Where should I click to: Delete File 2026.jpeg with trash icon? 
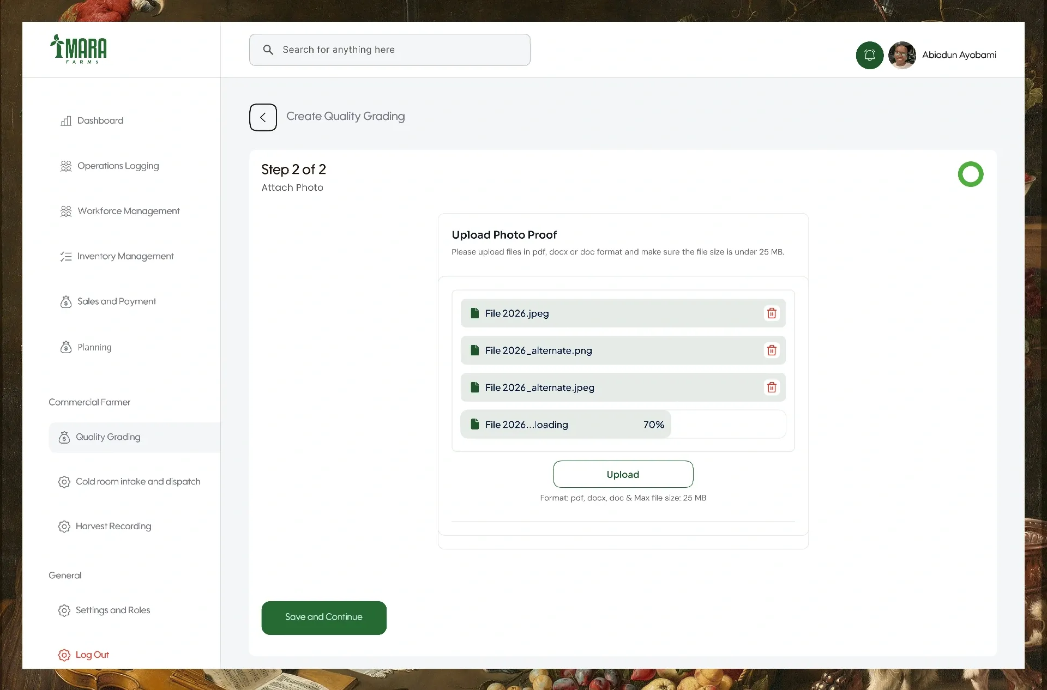coord(772,313)
